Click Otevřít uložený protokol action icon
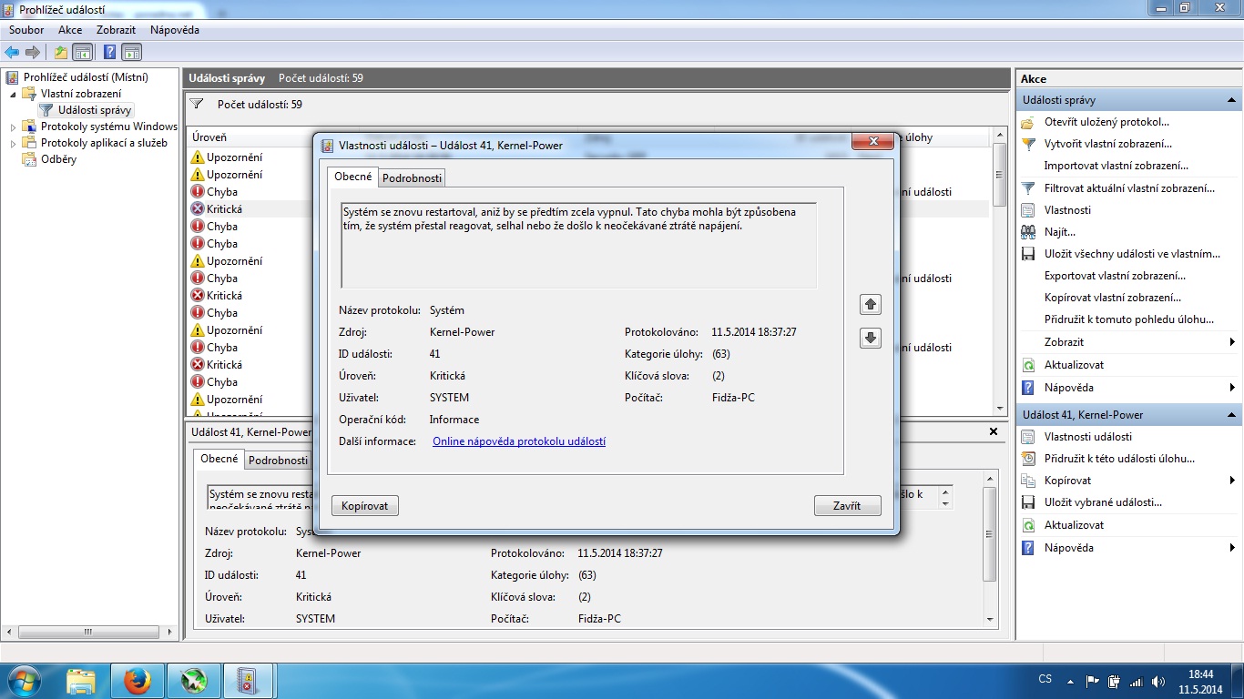 (x=1028, y=122)
